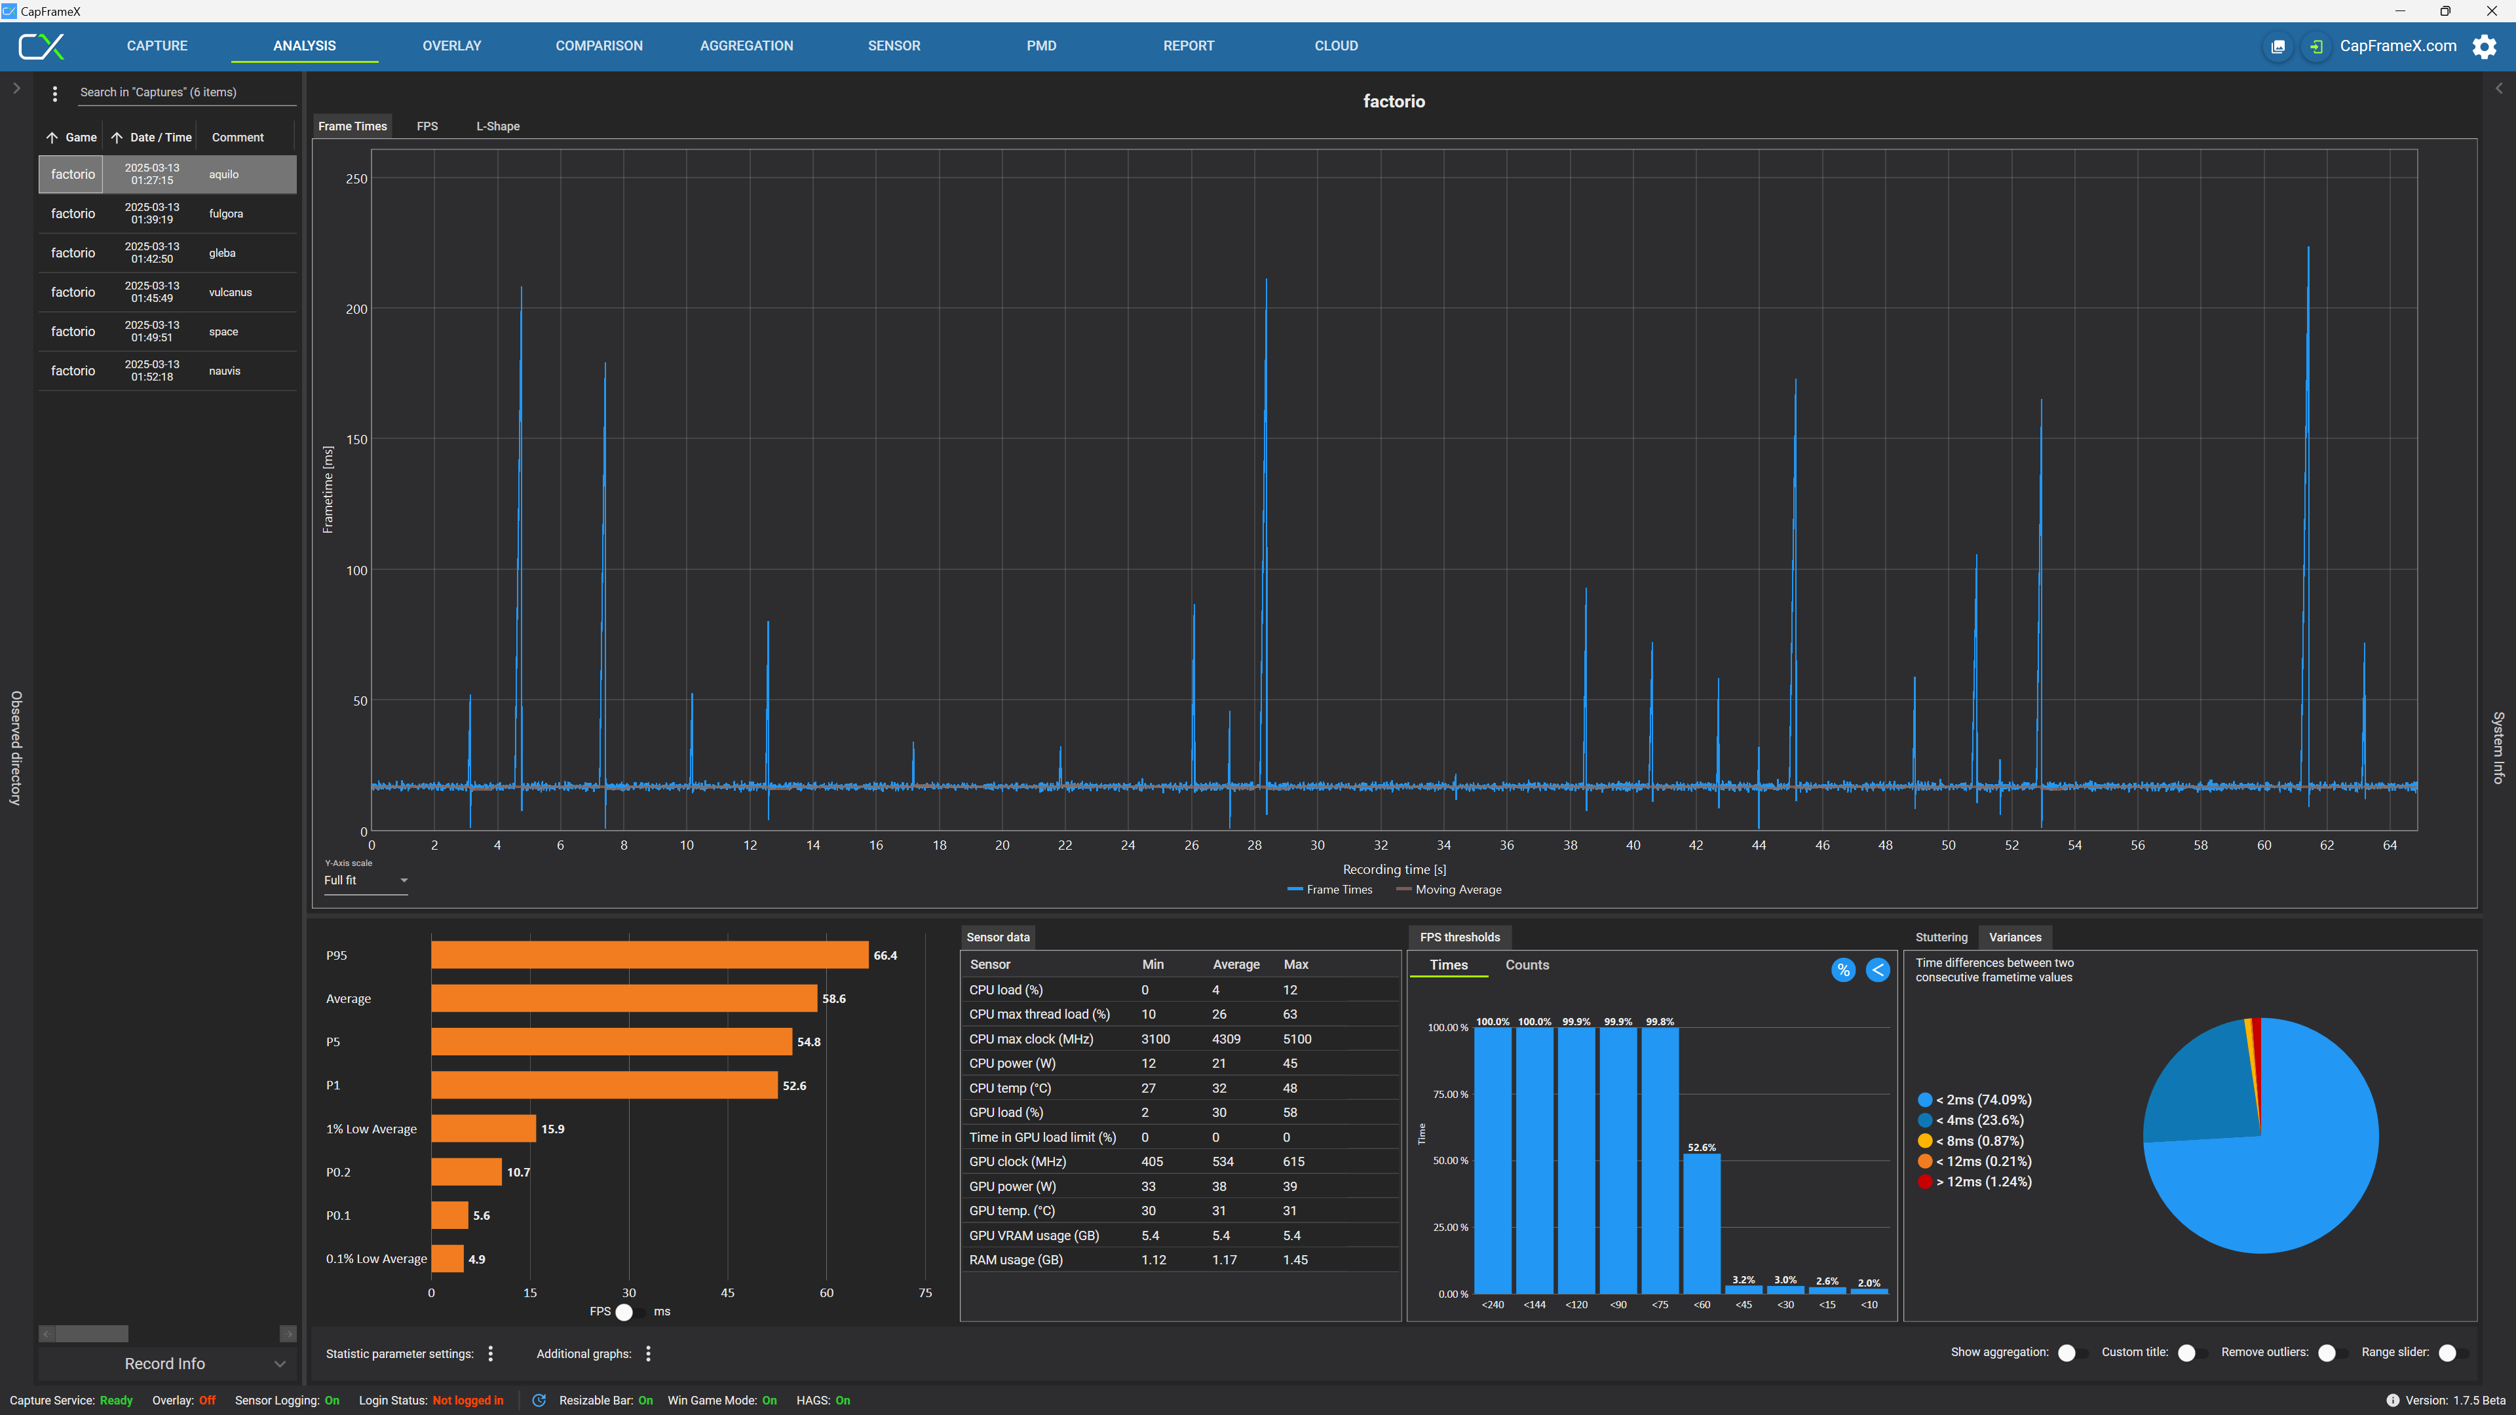Open the captures list three-dot menu
This screenshot has width=2516, height=1415.
coord(54,93)
